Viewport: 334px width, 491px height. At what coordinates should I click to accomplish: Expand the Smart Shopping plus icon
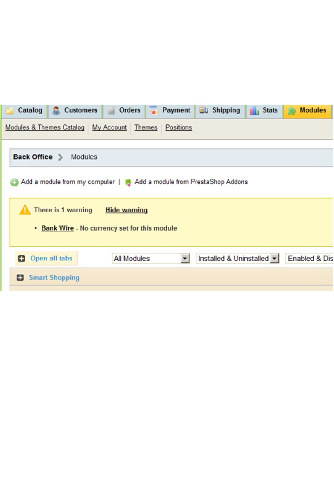[20, 278]
